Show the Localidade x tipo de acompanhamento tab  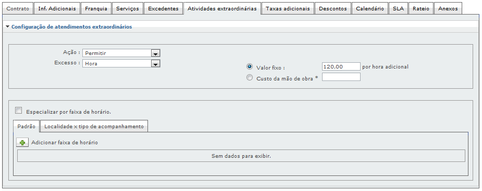[x=94, y=127]
